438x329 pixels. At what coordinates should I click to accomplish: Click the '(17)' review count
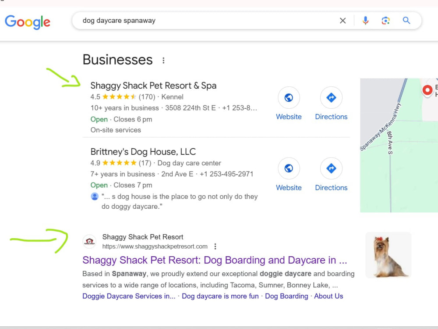145,163
